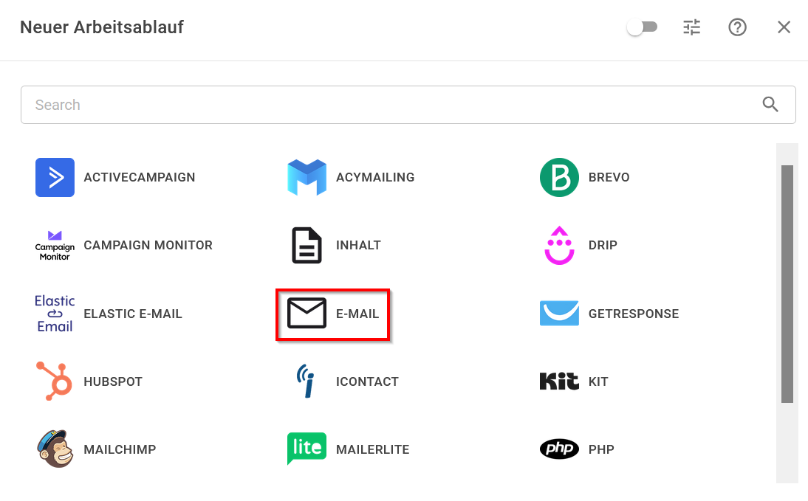Click the GetResponse blue logo icon
The width and height of the screenshot is (808, 501).
(559, 313)
